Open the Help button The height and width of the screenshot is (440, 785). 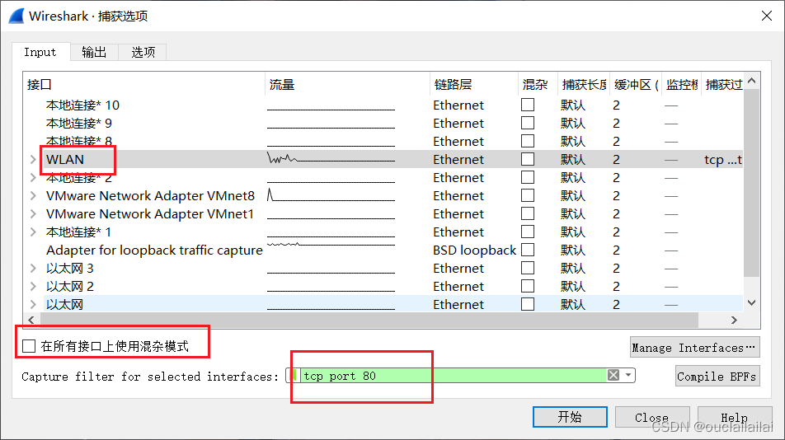coord(734,416)
